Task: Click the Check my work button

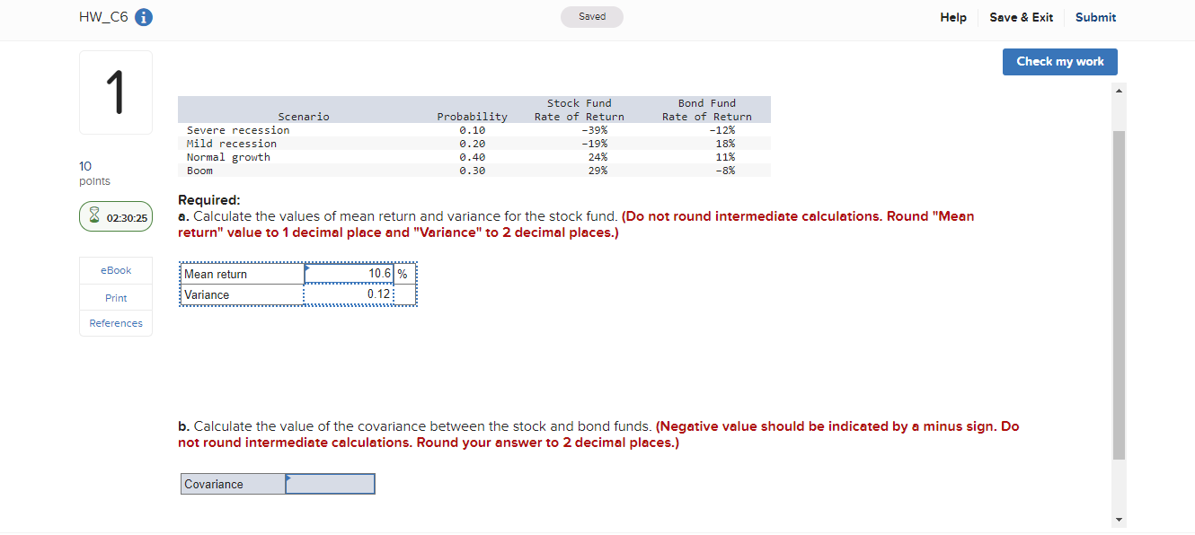Action: tap(1059, 61)
